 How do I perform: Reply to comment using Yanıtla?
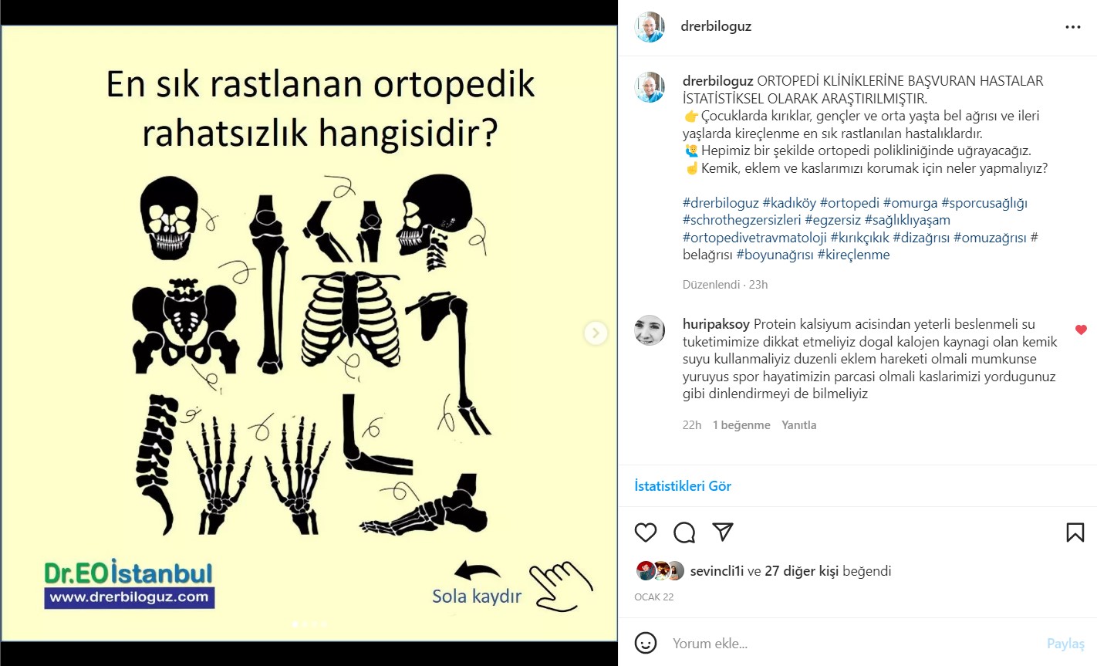(x=798, y=425)
